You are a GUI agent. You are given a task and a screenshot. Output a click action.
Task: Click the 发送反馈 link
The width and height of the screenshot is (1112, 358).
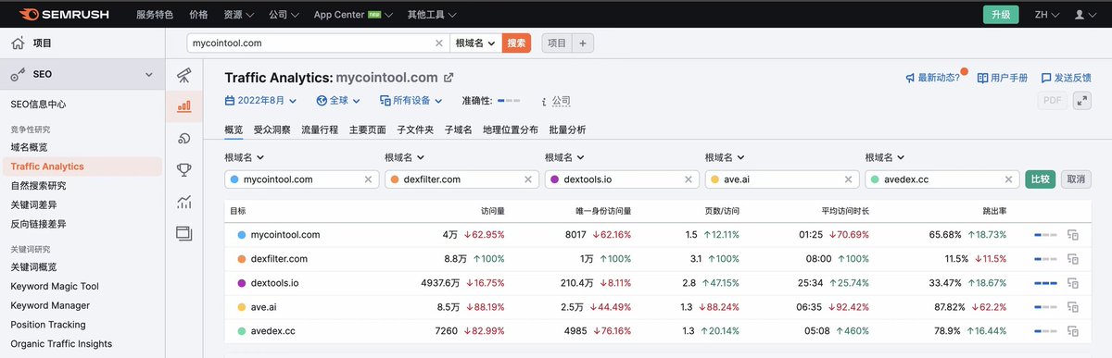(x=1066, y=78)
